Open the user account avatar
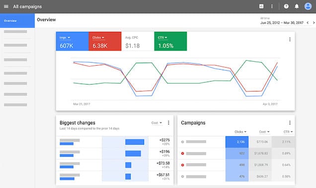 pyautogui.click(x=308, y=6)
